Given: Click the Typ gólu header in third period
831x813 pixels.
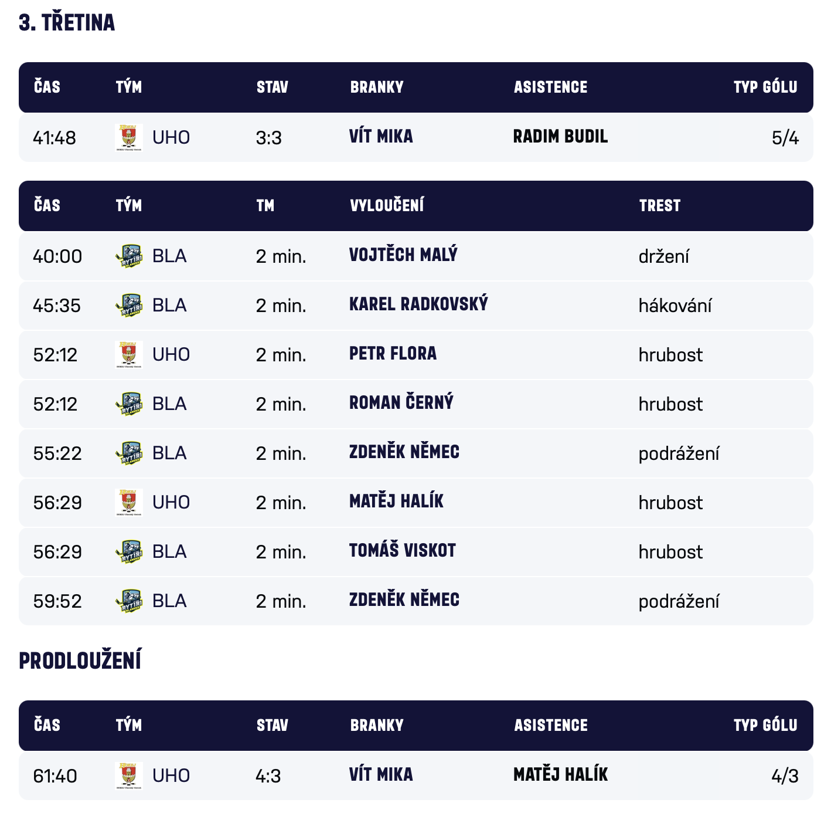Looking at the screenshot, I should tap(765, 87).
